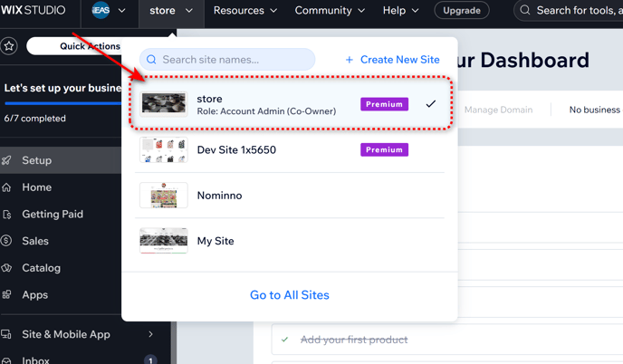Viewport: 623px width, 364px height.
Task: Open the Community menu
Action: click(330, 11)
